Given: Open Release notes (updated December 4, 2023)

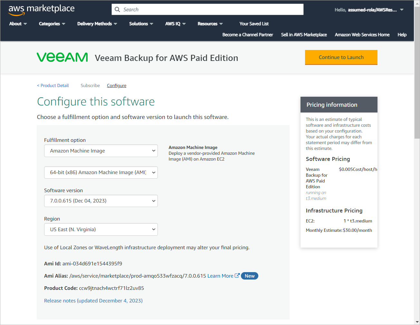Looking at the screenshot, I should 93,301.
